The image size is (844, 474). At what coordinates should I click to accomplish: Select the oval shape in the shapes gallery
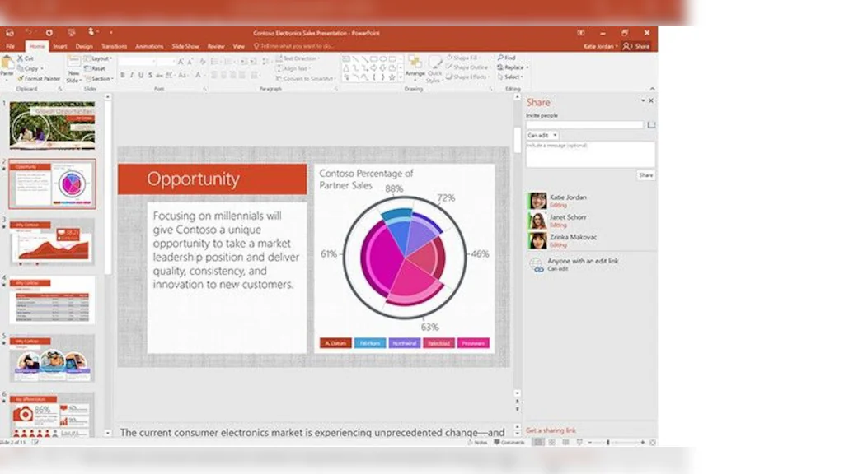pyautogui.click(x=382, y=59)
